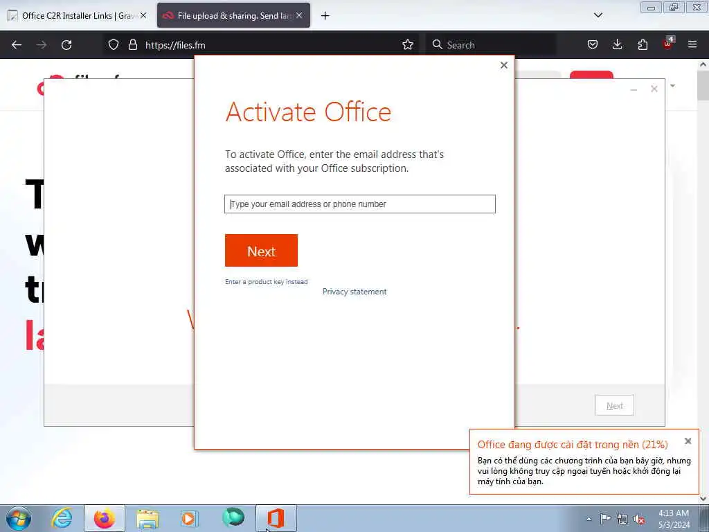The height and width of the screenshot is (532, 709).
Task: Open the Privacy statement link
Action: click(x=354, y=292)
